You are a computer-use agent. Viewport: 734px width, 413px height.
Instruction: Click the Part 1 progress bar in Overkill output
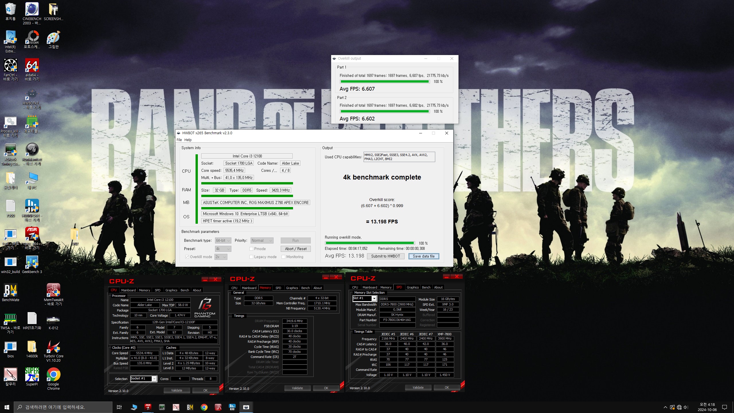pos(385,82)
